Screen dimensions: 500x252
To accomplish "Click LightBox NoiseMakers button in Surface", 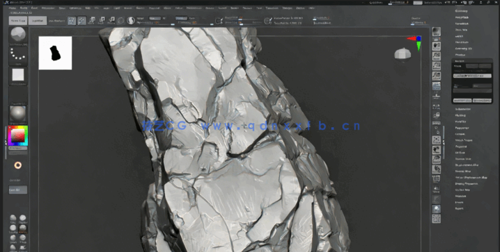I will (472, 76).
